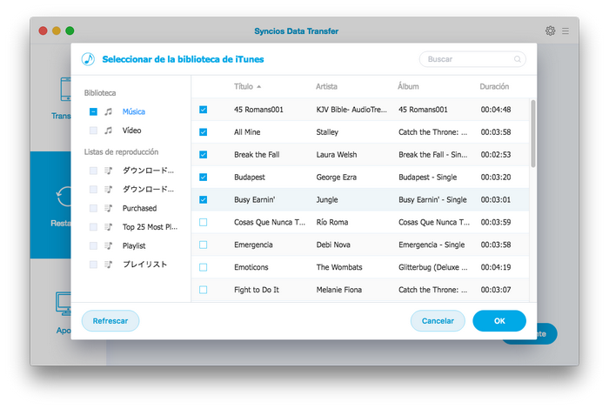Uncheck the Budapest song checkbox

click(x=203, y=178)
